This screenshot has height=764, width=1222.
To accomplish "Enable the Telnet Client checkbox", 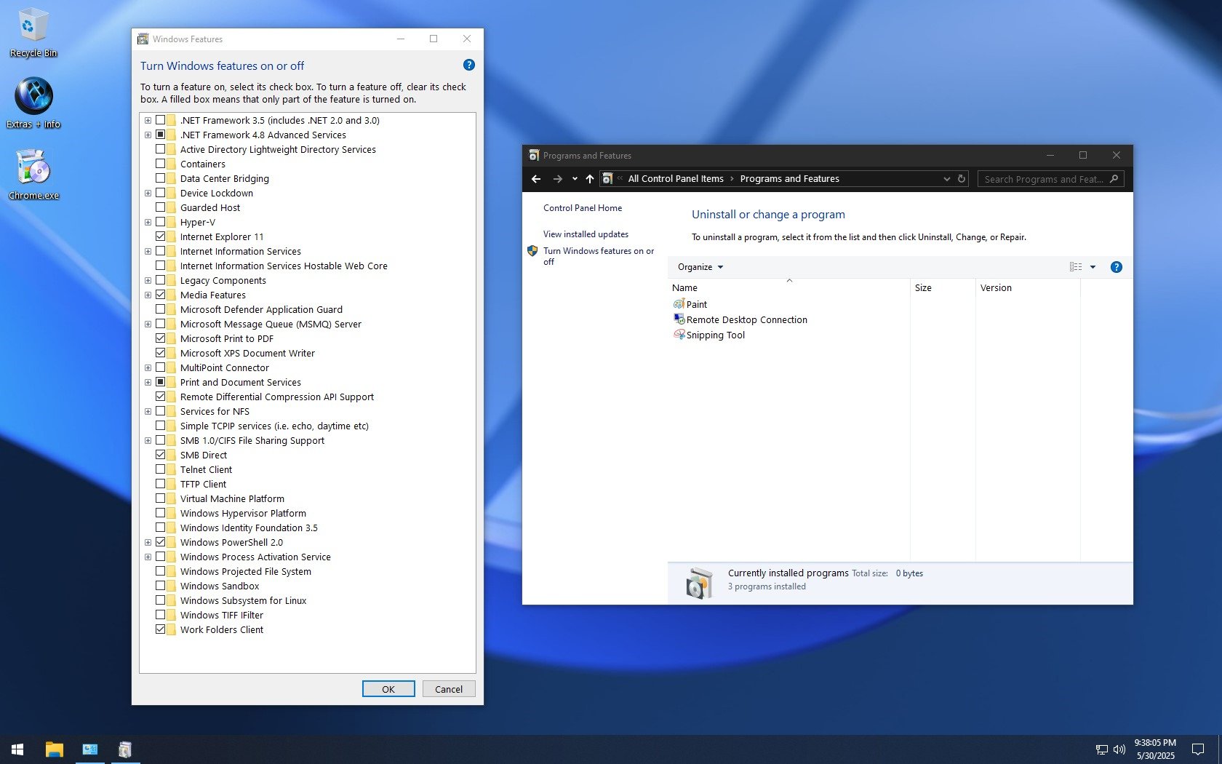I will (161, 469).
